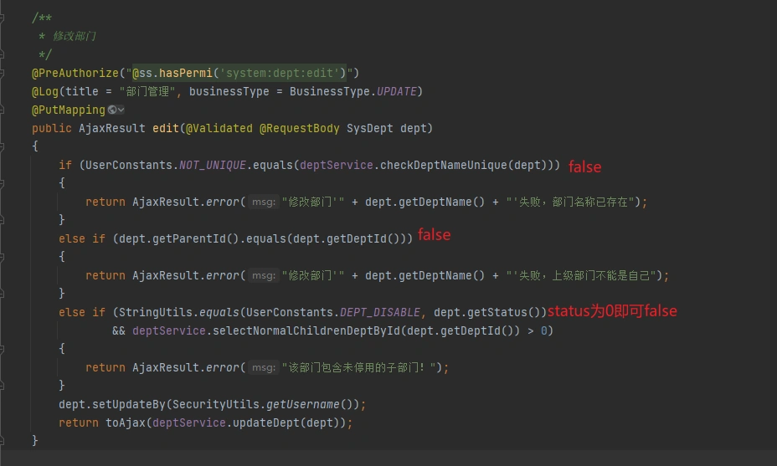Click the SysDept parameter type
The width and height of the screenshot is (777, 466).
[369, 128]
